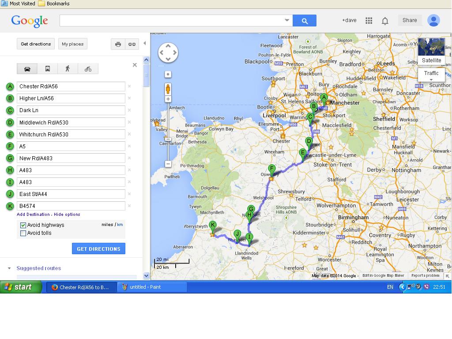
Task: Click the Hide options link
Action: pyautogui.click(x=67, y=215)
